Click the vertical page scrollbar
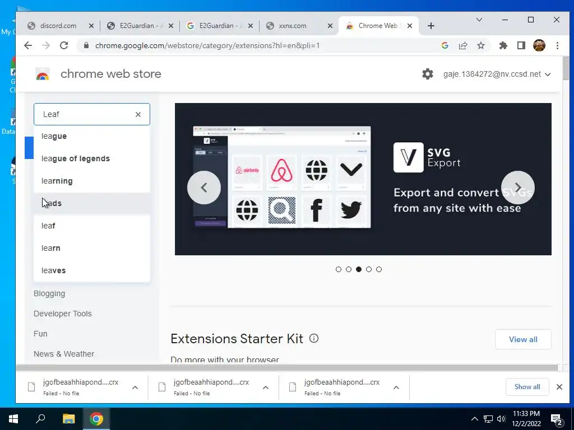The image size is (574, 430). click(566, 68)
